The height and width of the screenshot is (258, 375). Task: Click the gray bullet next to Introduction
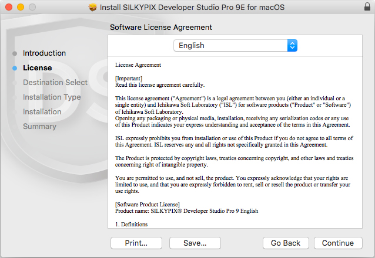tap(15, 53)
